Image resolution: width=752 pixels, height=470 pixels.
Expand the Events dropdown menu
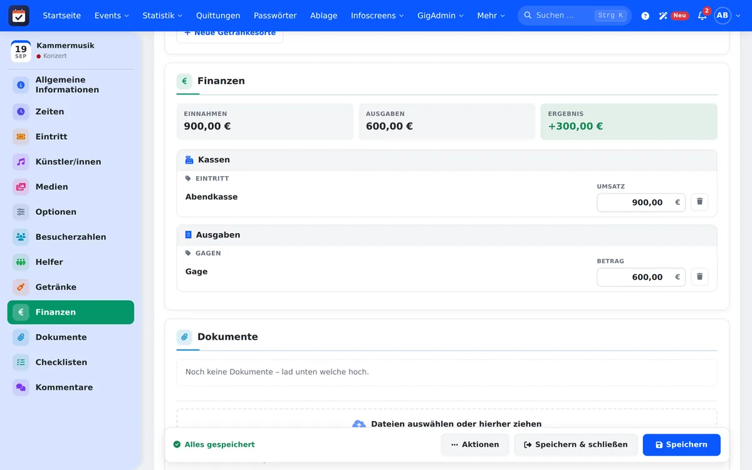(x=112, y=16)
